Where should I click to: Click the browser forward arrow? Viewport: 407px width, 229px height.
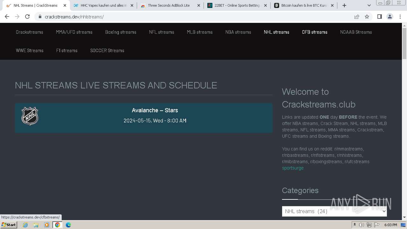pos(17,17)
